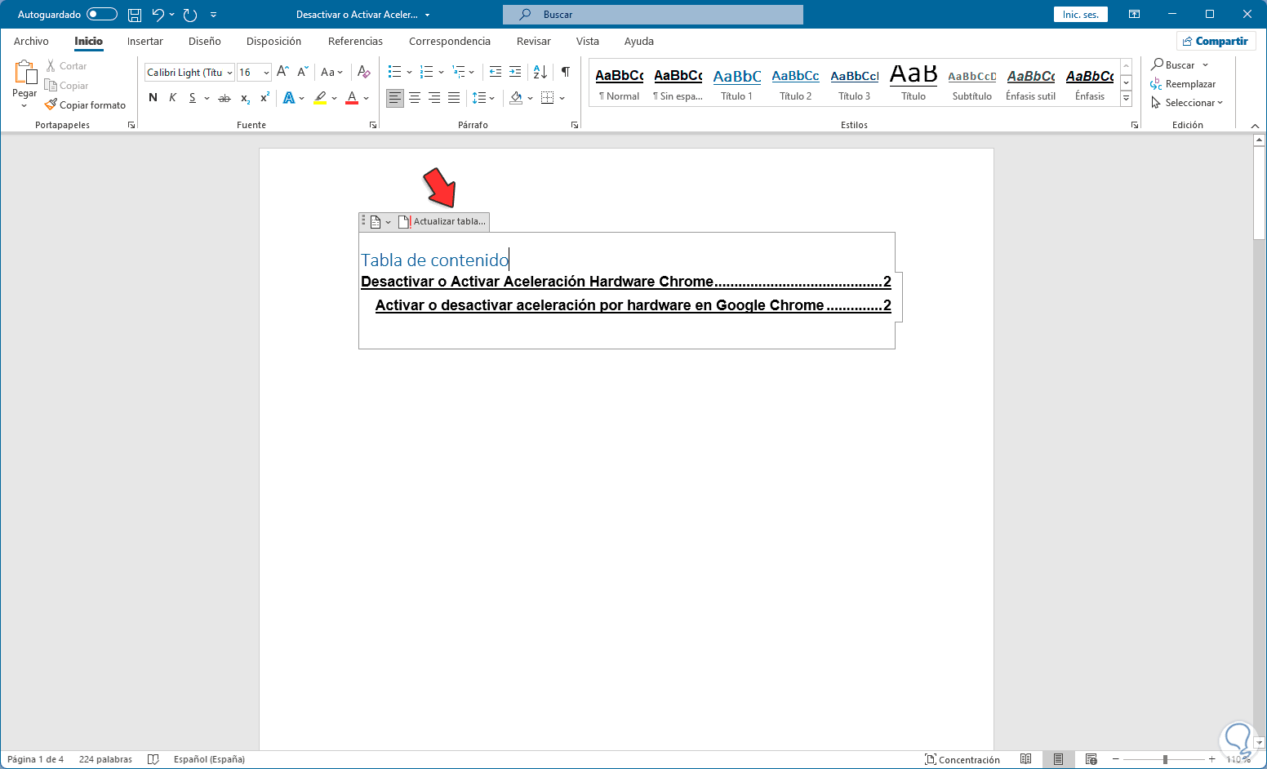Switch to the Referencias tab
Image resolution: width=1267 pixels, height=769 pixels.
pyautogui.click(x=355, y=41)
